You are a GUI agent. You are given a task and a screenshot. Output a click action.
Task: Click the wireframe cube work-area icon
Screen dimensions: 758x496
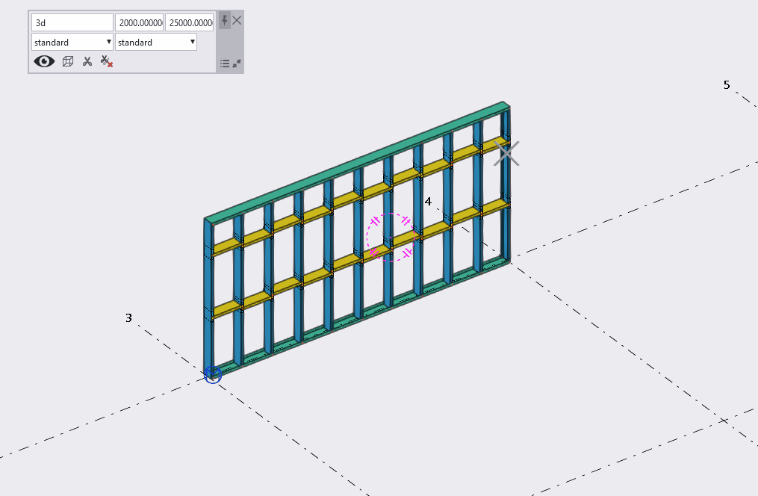[x=68, y=61]
